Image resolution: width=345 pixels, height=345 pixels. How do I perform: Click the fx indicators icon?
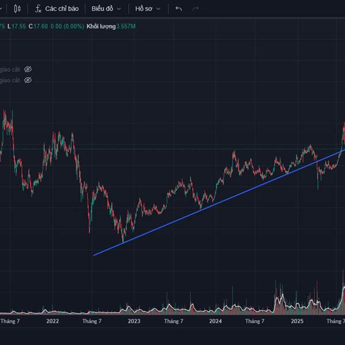38,9
